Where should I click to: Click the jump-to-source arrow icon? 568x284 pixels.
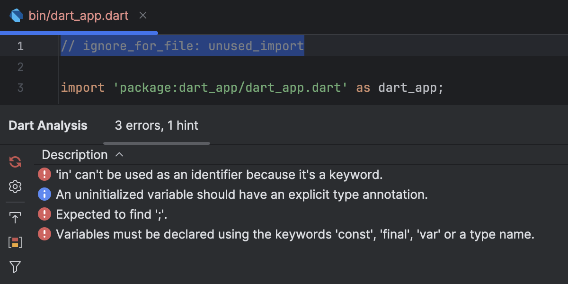pos(15,217)
